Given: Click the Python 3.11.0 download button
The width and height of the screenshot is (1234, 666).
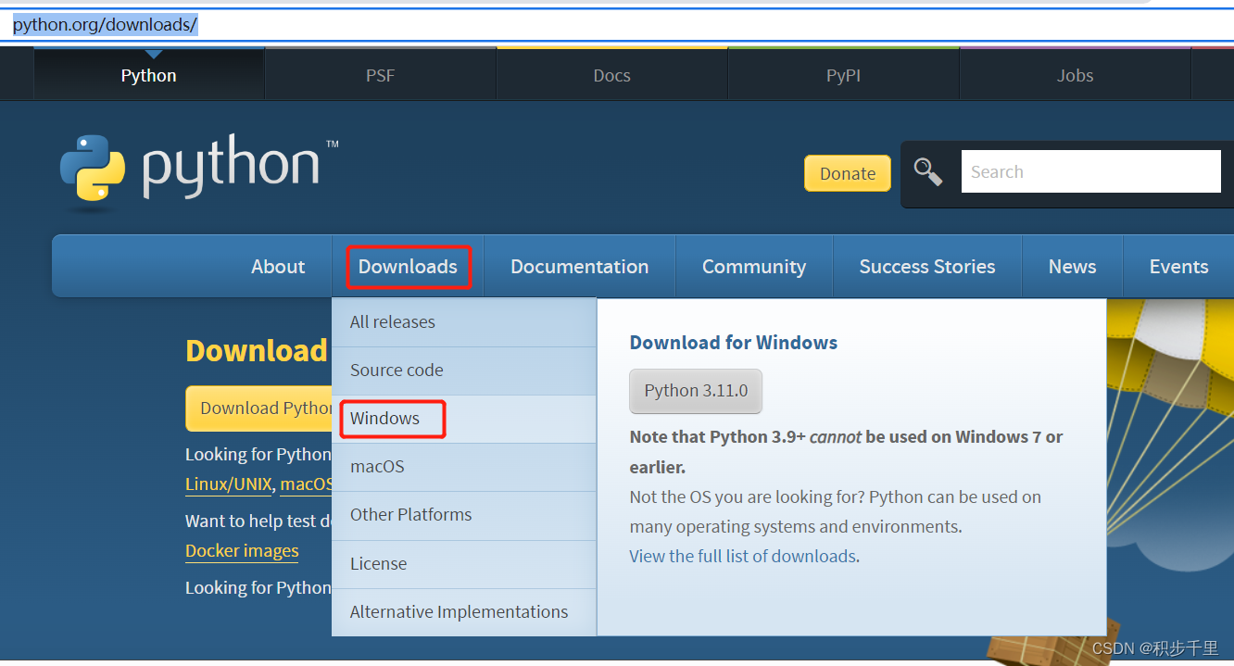Looking at the screenshot, I should (x=696, y=391).
